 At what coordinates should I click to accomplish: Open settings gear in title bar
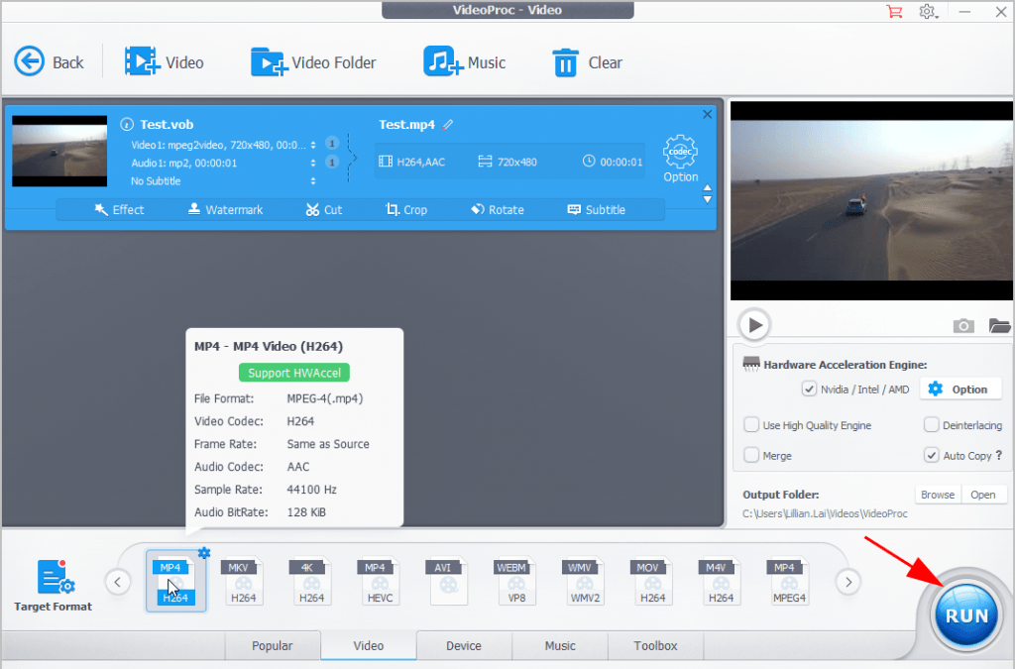pyautogui.click(x=928, y=12)
